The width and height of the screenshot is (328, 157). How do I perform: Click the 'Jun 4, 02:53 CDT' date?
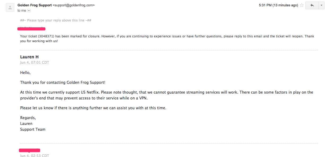coord(34,155)
